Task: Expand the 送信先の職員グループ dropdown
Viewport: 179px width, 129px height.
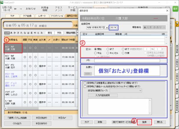Action: [x=140, y=91]
